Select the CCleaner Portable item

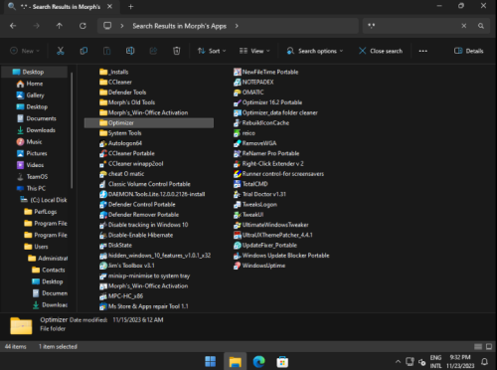pos(127,153)
